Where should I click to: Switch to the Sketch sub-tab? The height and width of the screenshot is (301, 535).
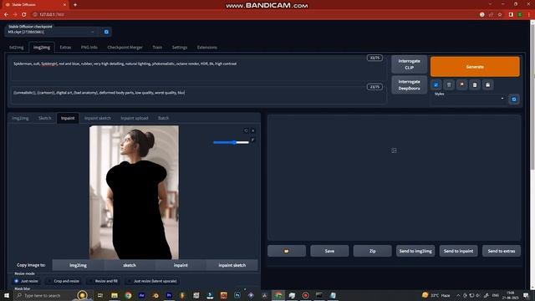[44, 118]
